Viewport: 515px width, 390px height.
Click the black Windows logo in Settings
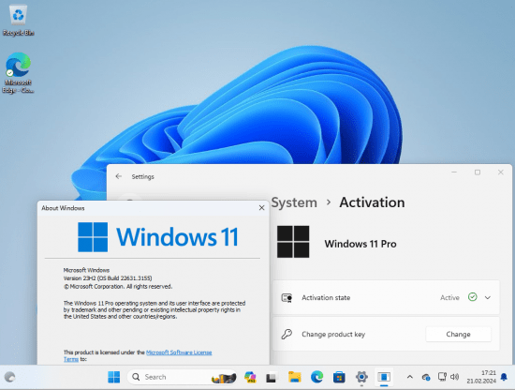(x=293, y=242)
